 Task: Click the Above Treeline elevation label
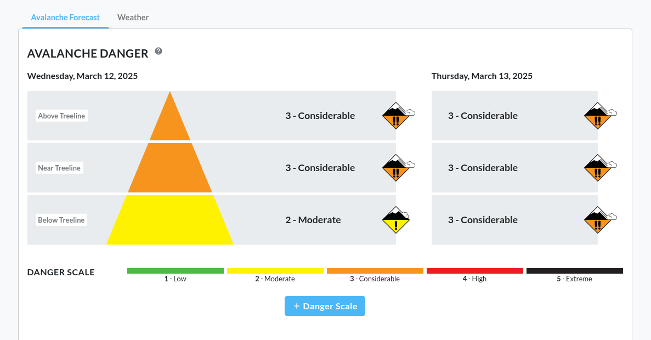click(x=61, y=116)
